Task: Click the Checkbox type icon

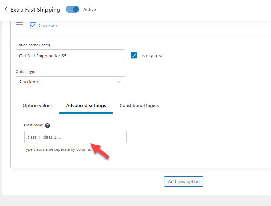Action: pos(33,25)
